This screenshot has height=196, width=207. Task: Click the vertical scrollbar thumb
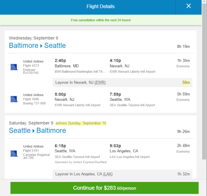pos(204,81)
